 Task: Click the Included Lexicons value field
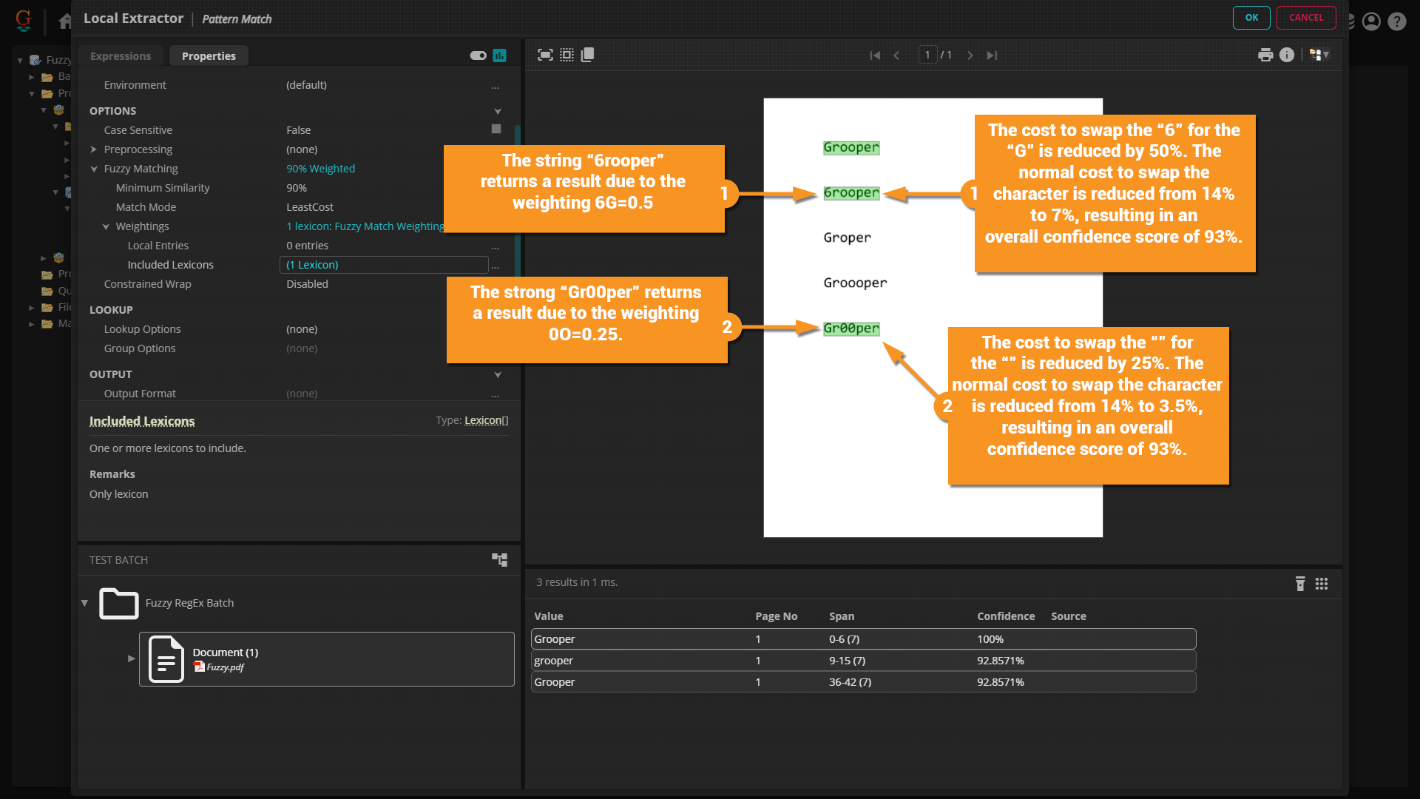coord(384,265)
